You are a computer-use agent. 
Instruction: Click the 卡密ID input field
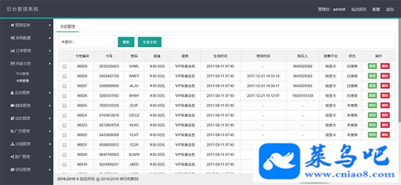click(95, 42)
